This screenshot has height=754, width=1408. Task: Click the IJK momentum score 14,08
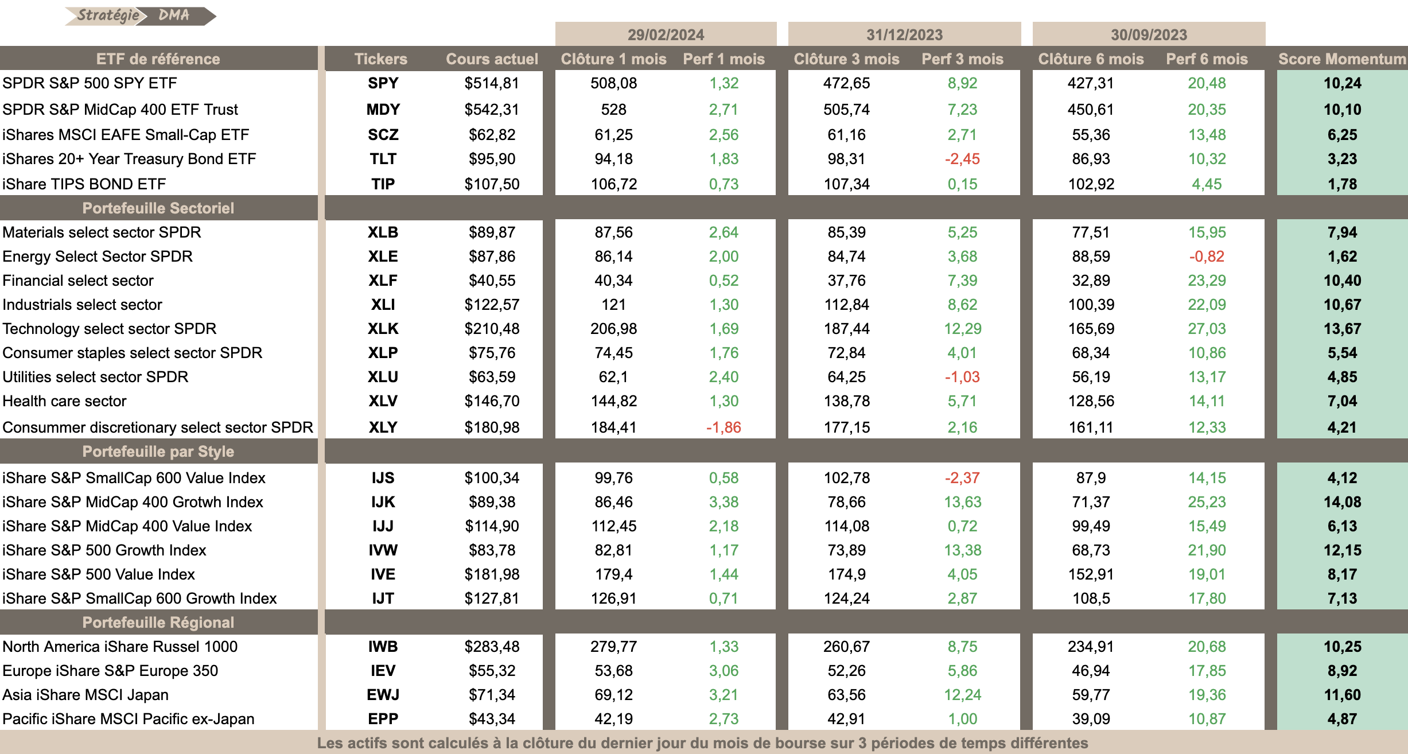pos(1342,502)
